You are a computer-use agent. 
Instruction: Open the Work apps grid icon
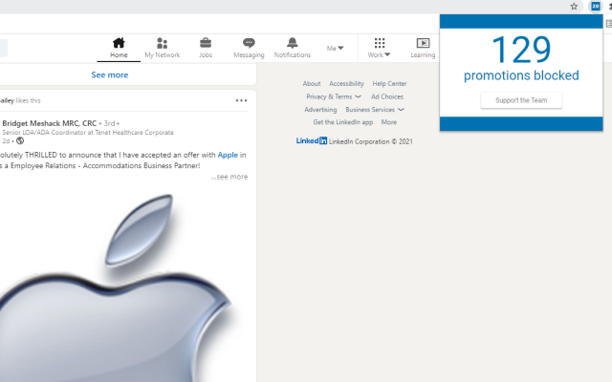[380, 42]
